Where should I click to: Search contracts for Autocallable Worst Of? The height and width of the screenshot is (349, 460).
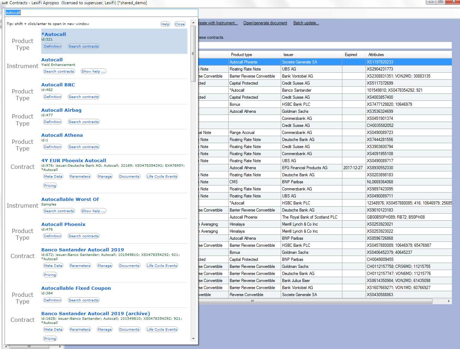(59, 211)
